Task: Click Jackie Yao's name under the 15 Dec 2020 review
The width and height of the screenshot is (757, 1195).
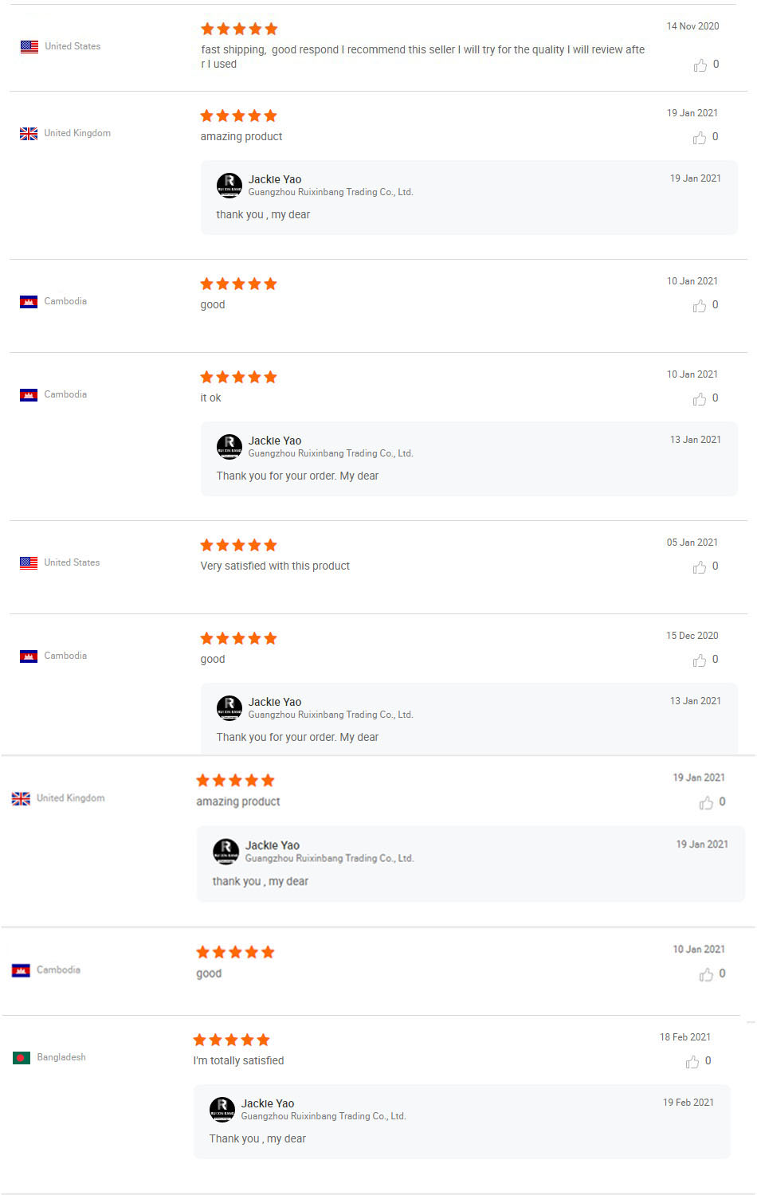Action: (275, 702)
